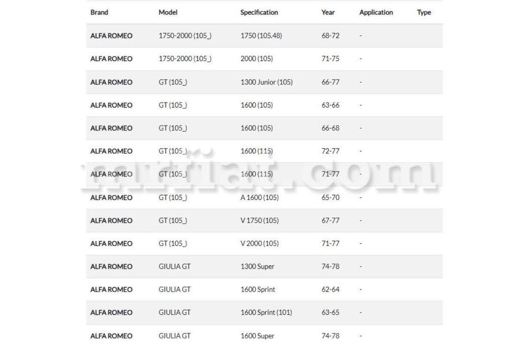Click the Brand column header

(99, 12)
